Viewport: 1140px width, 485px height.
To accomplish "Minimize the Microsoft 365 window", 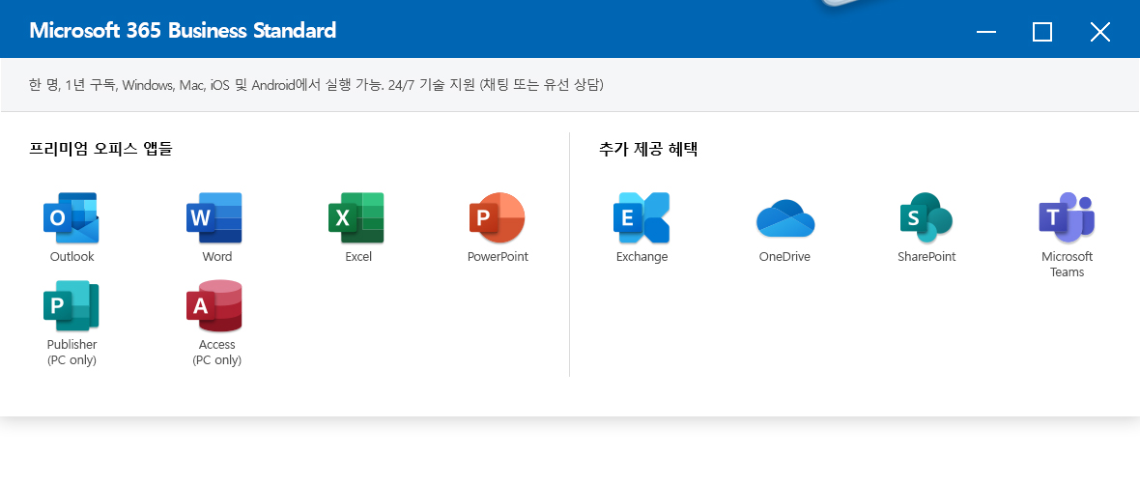I will 986,33.
